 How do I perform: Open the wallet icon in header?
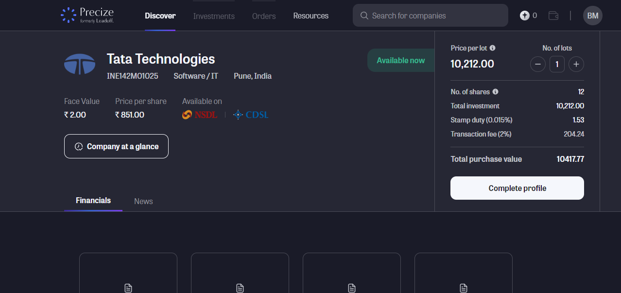click(553, 16)
